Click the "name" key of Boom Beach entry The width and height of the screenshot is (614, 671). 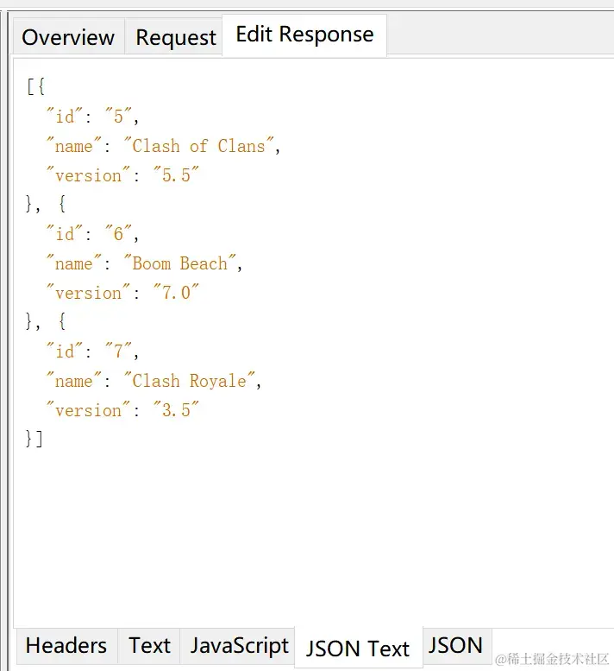[74, 263]
